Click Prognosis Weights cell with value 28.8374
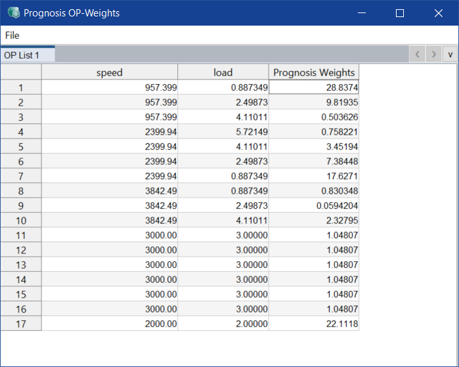This screenshot has height=367, width=459. 314,87
